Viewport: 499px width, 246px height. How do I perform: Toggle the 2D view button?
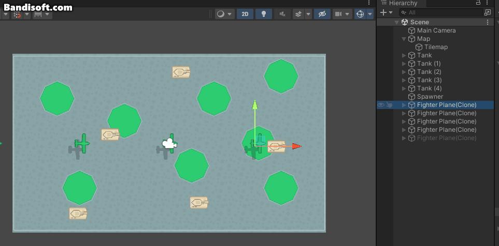coord(245,14)
